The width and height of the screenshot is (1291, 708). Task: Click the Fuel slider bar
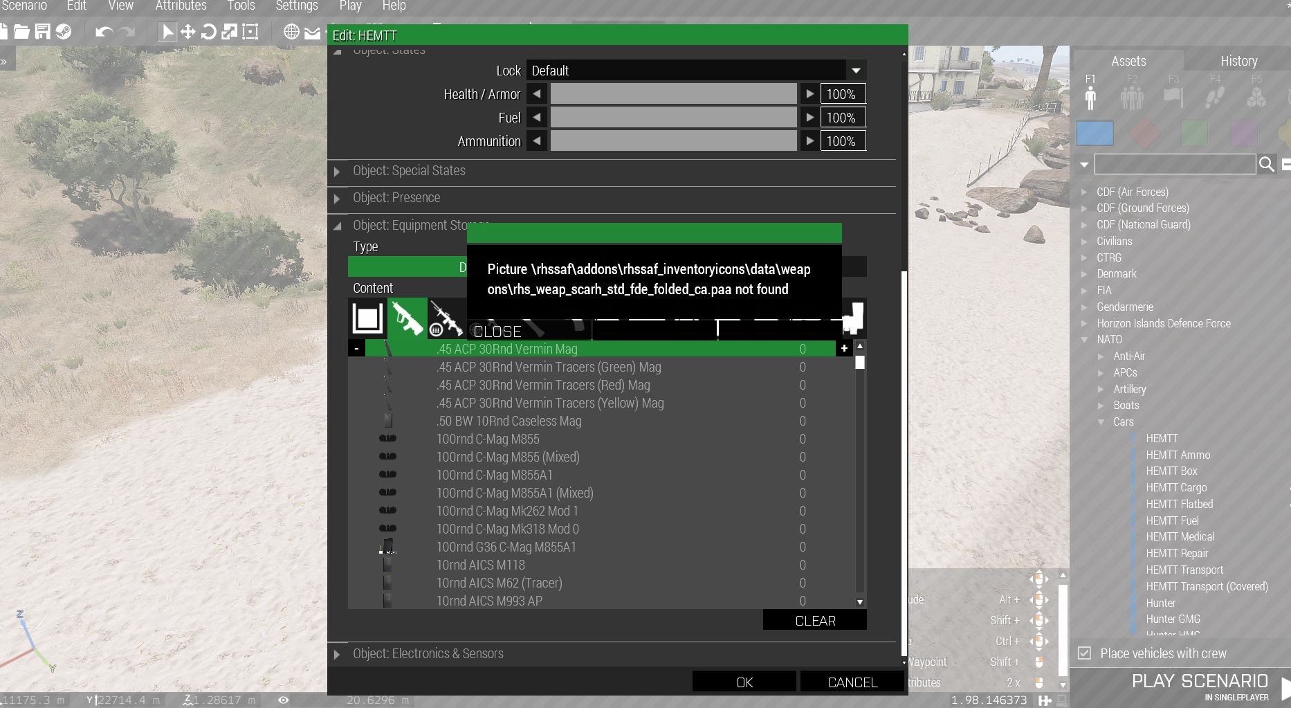[672, 118]
